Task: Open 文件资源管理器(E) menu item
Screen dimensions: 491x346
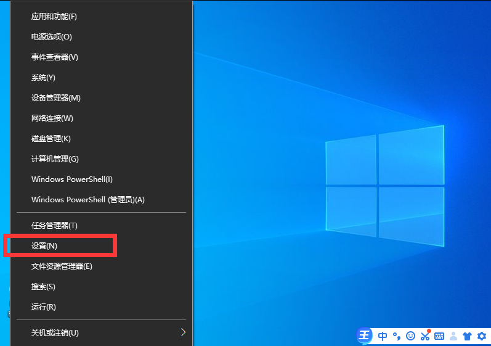Action: coord(62,266)
